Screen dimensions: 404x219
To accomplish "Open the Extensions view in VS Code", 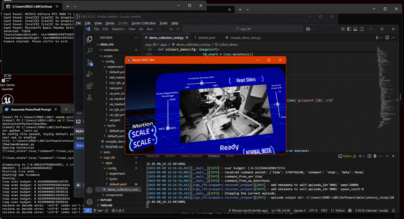I will 89,86.
